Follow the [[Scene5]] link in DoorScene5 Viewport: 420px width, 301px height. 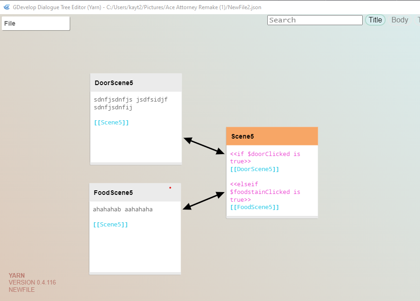111,122
